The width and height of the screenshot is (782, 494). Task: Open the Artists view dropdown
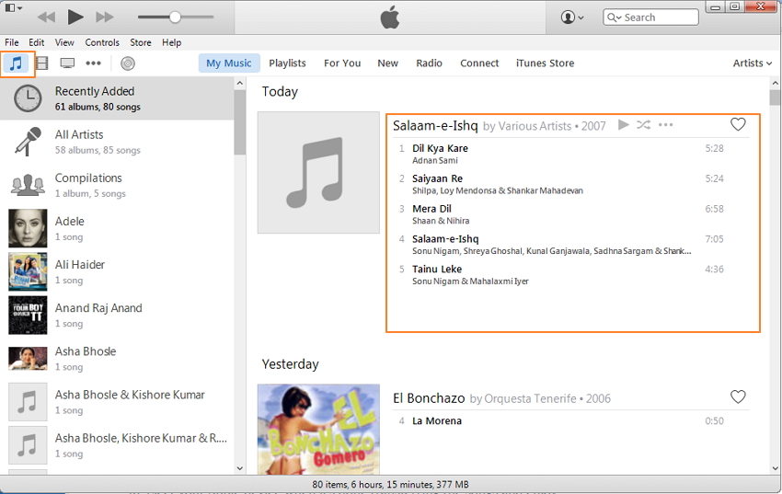click(753, 63)
